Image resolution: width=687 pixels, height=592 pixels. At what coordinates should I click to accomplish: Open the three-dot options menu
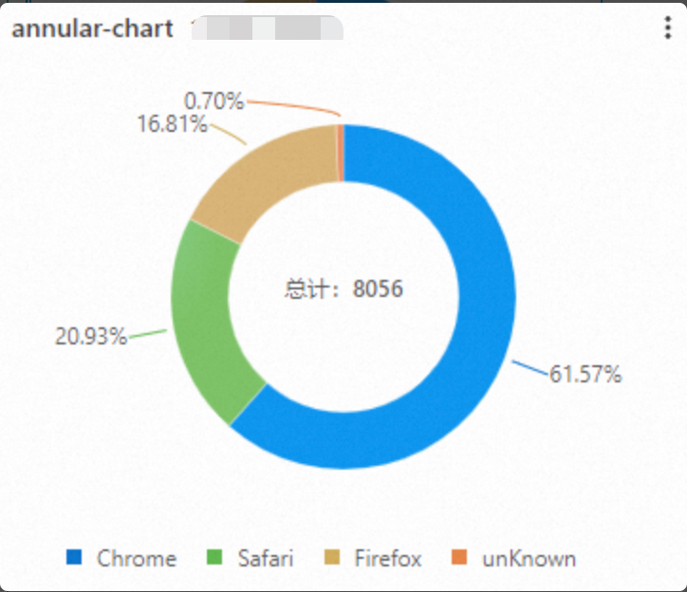668,28
